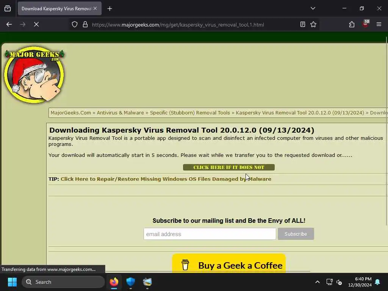Open the extensions puzzle menu

click(x=352, y=24)
